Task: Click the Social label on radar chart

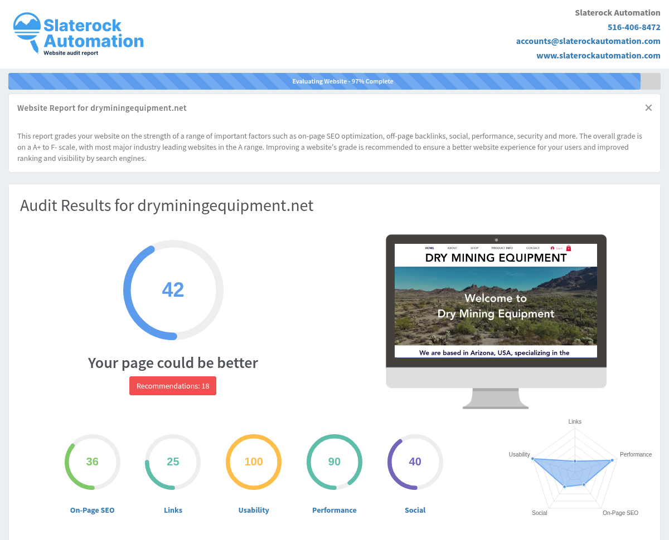Action: pos(539,513)
